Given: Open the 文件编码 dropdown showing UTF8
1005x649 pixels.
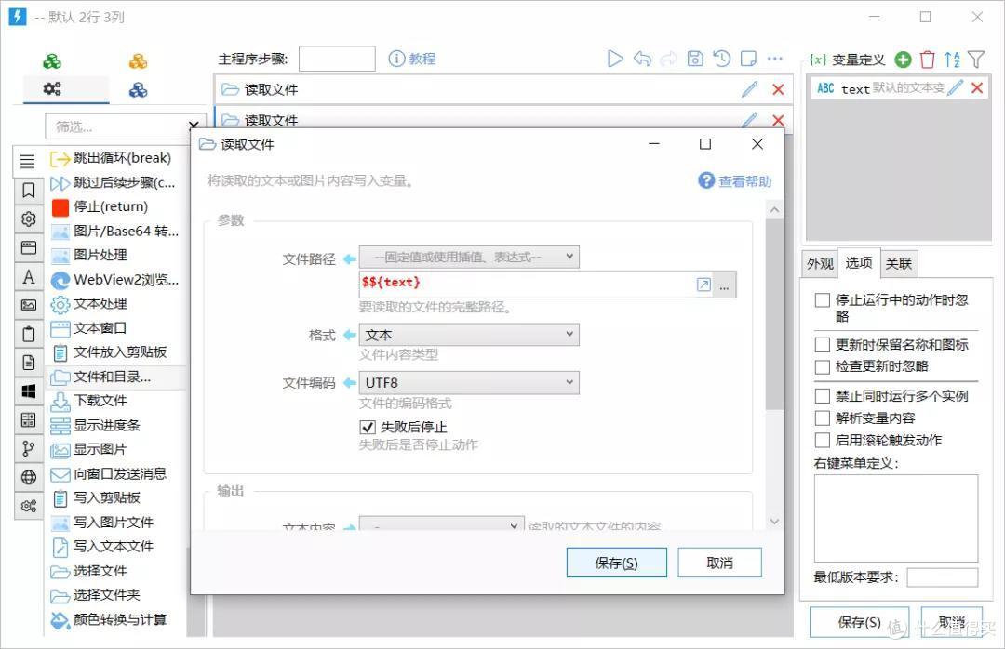Looking at the screenshot, I should pyautogui.click(x=469, y=382).
